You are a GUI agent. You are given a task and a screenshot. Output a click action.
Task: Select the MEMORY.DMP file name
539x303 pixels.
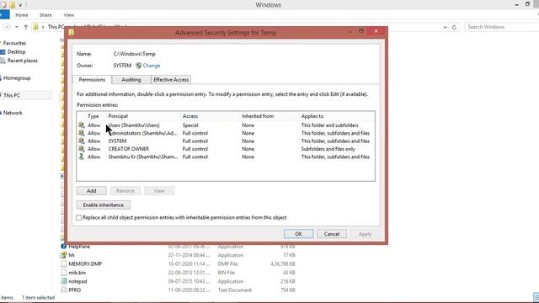click(x=85, y=263)
